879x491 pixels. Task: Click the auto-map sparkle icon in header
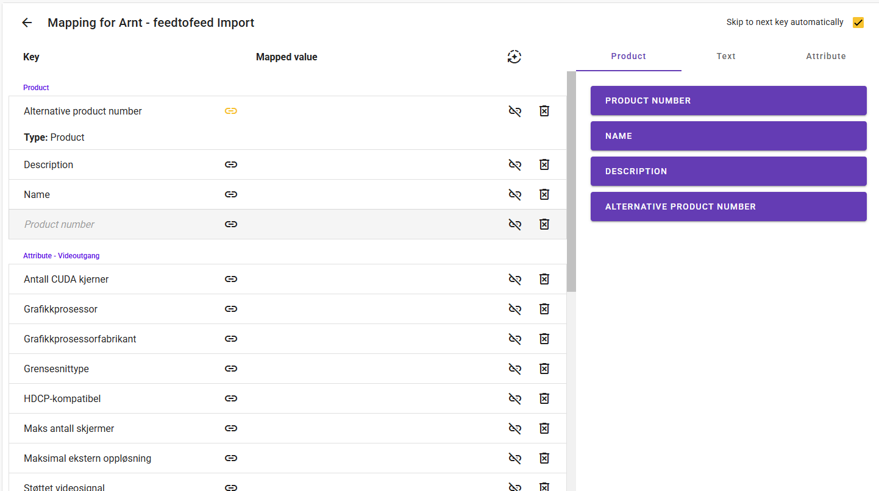(x=514, y=57)
